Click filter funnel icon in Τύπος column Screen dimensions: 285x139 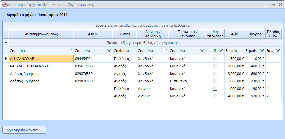tap(133, 51)
